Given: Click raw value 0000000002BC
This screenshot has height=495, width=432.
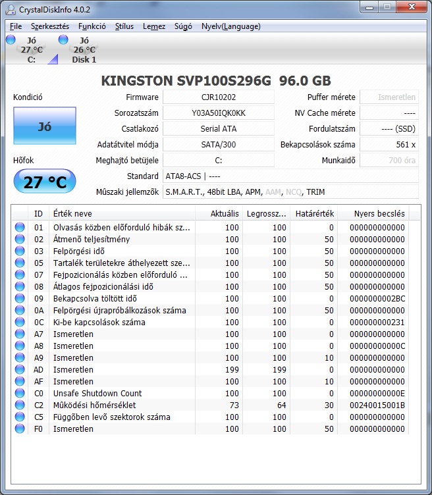Looking at the screenshot, I should click(x=377, y=298).
